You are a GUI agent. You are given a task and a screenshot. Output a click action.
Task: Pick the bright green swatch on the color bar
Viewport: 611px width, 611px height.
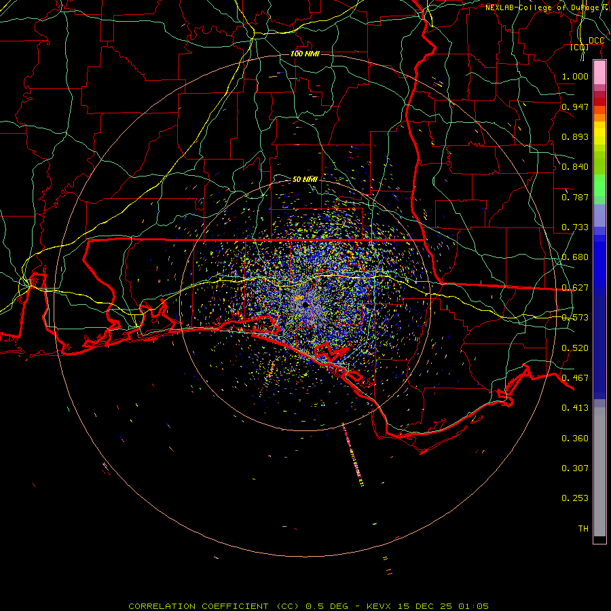599,185
